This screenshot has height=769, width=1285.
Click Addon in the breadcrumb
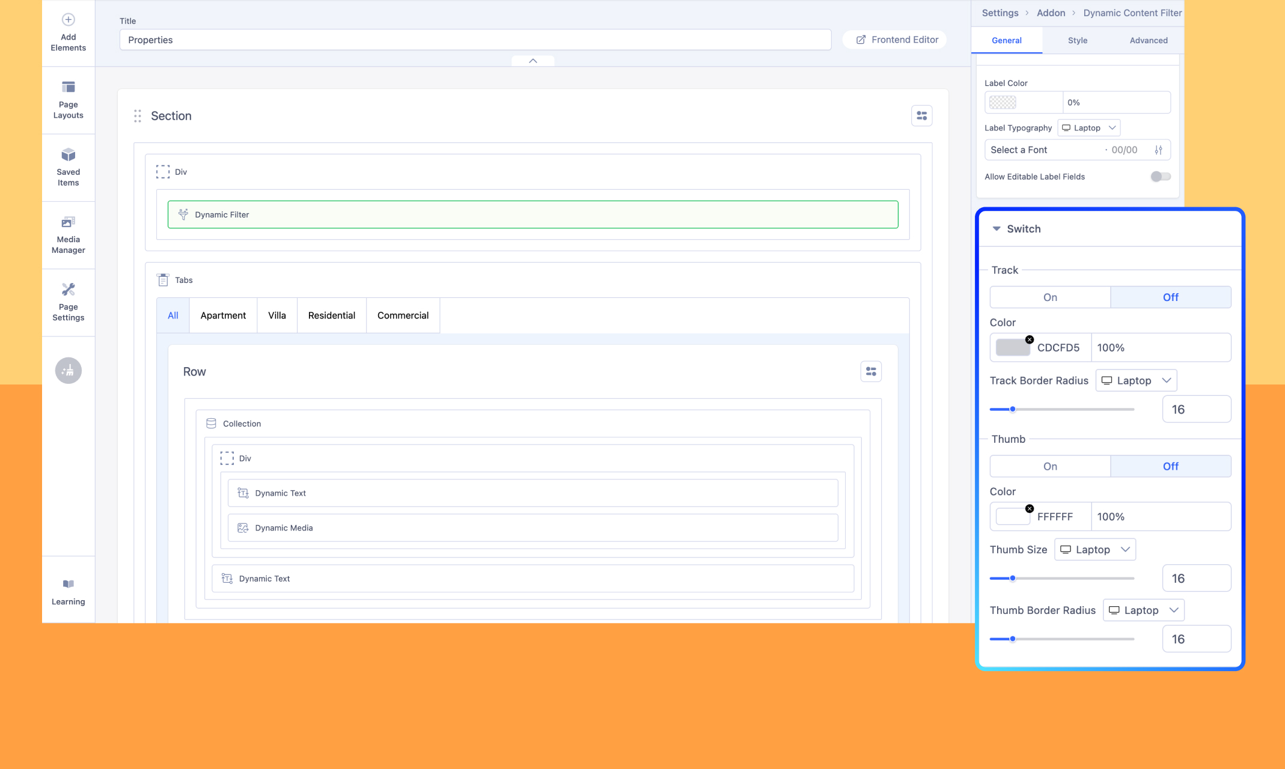click(1050, 13)
